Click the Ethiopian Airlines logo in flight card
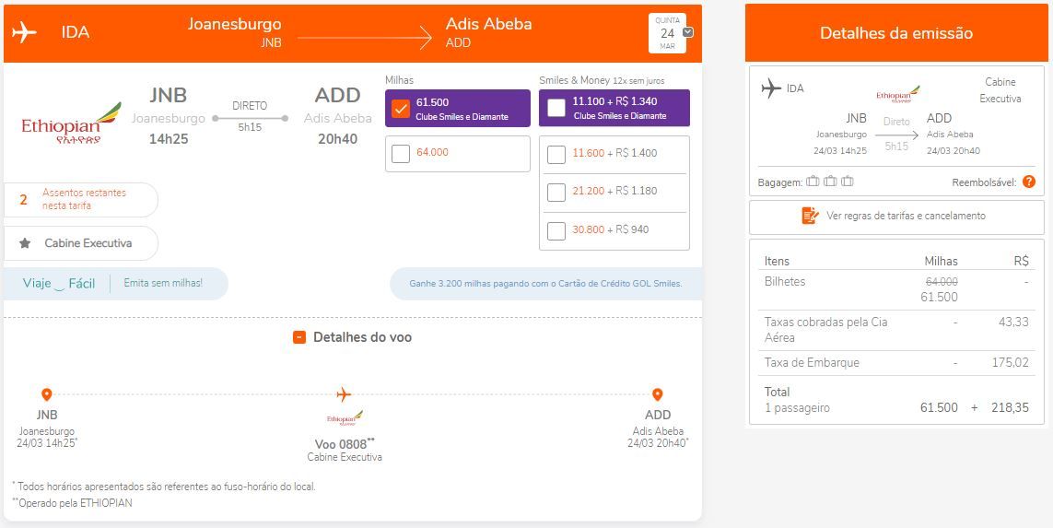 tap(71, 123)
